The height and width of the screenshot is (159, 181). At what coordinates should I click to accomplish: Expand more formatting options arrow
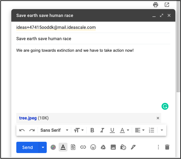(x=162, y=130)
